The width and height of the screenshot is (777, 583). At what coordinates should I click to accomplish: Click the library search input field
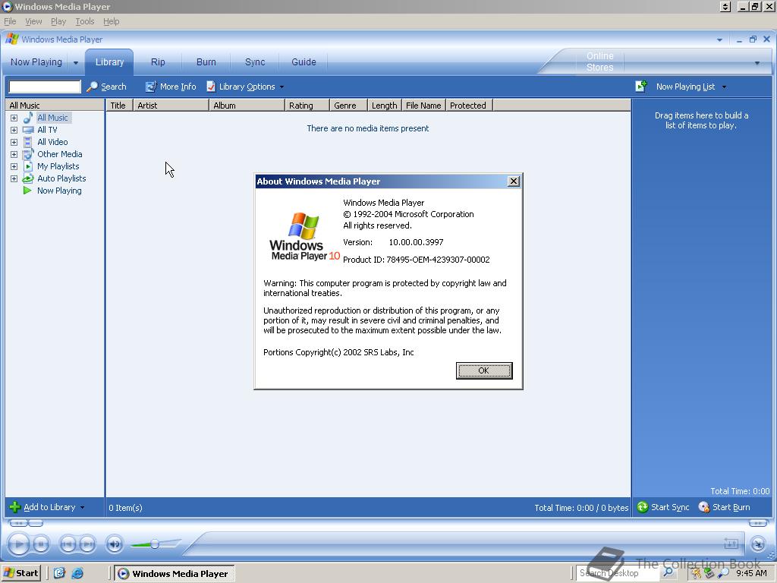click(x=45, y=87)
